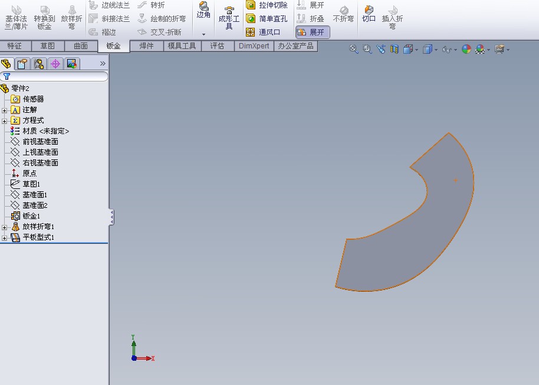Select the 切口 rip tool

[369, 14]
